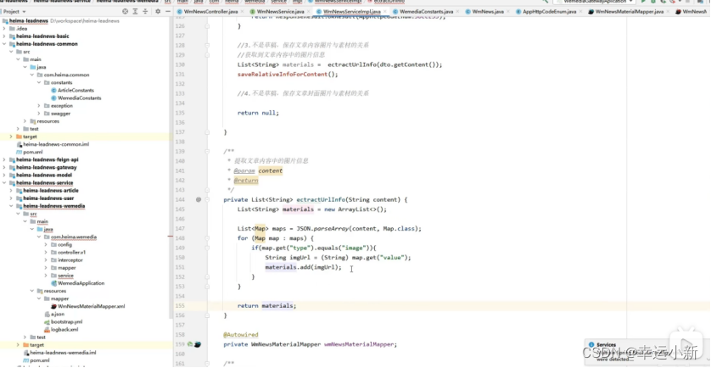Image resolution: width=711 pixels, height=368 pixels.
Task: Expand the .idea folder
Action: (4, 29)
